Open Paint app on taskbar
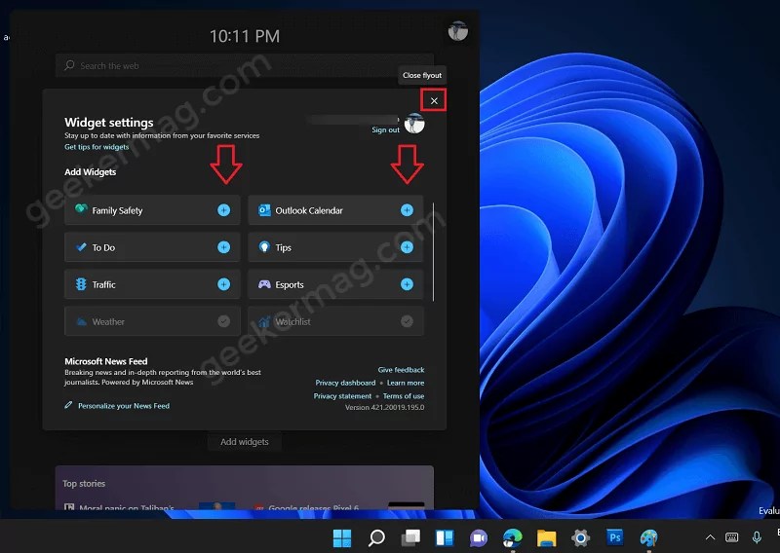This screenshot has height=553, width=780. tap(648, 537)
